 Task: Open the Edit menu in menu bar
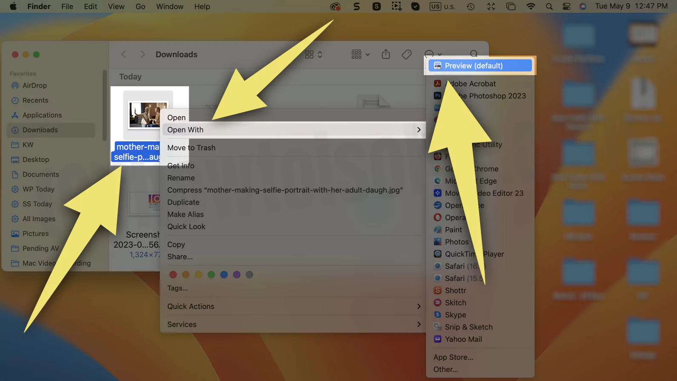[91, 6]
